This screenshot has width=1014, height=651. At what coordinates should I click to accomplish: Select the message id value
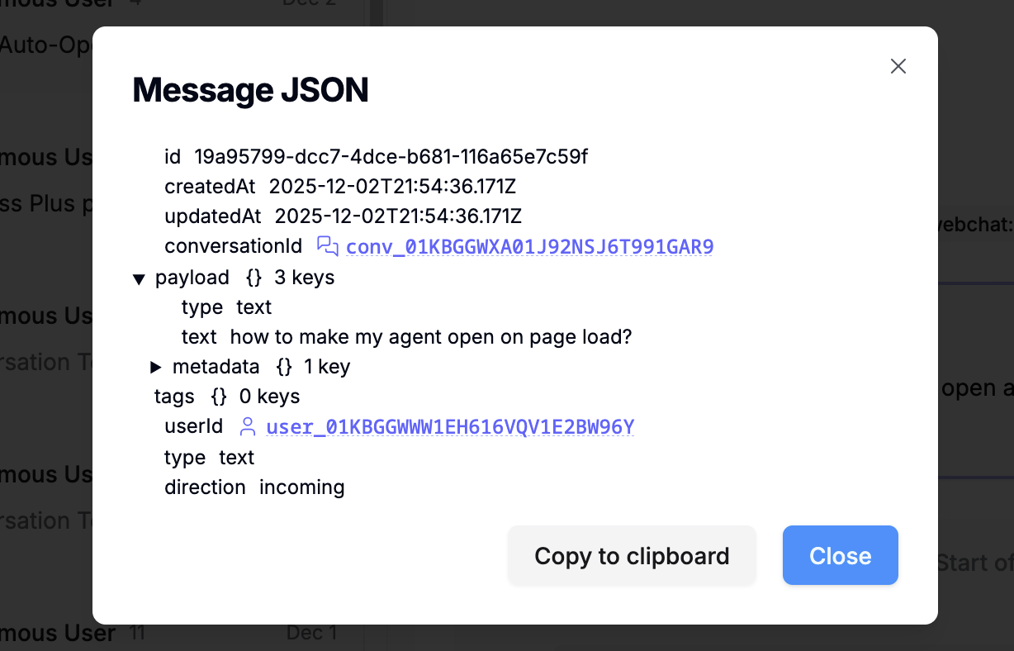point(391,156)
